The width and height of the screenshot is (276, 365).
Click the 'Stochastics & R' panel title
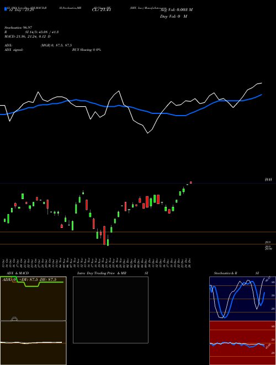tap(226, 273)
